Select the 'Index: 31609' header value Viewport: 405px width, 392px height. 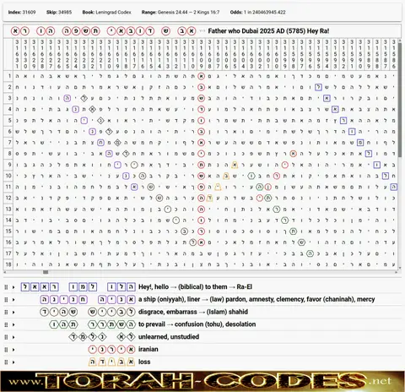(22, 12)
